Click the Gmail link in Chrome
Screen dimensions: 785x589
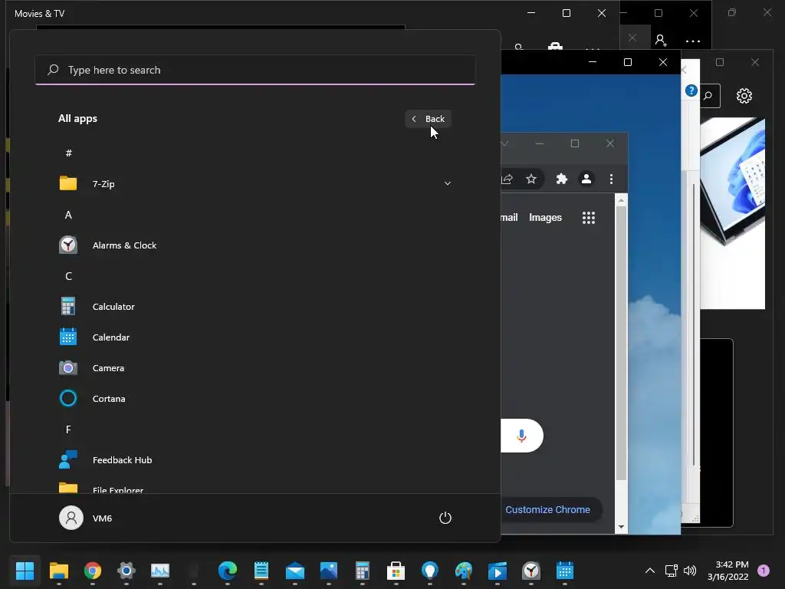509,217
